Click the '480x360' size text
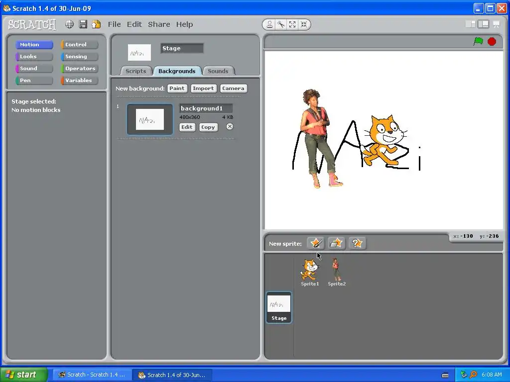Image resolution: width=510 pixels, height=382 pixels. click(190, 117)
